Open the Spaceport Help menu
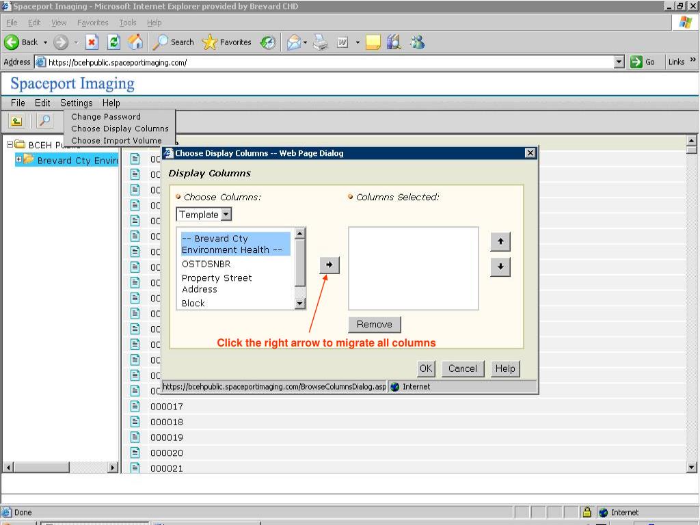This screenshot has height=525, width=700. 111,103
